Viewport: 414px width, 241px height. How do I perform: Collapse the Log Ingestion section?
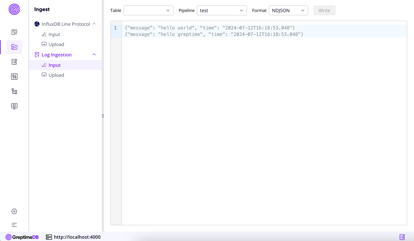(94, 54)
